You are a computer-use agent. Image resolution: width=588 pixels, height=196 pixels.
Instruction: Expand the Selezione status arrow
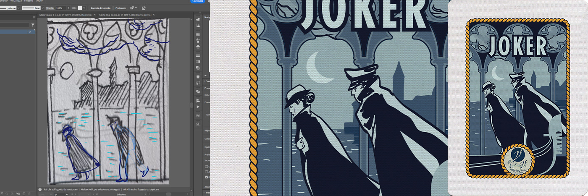(146, 194)
